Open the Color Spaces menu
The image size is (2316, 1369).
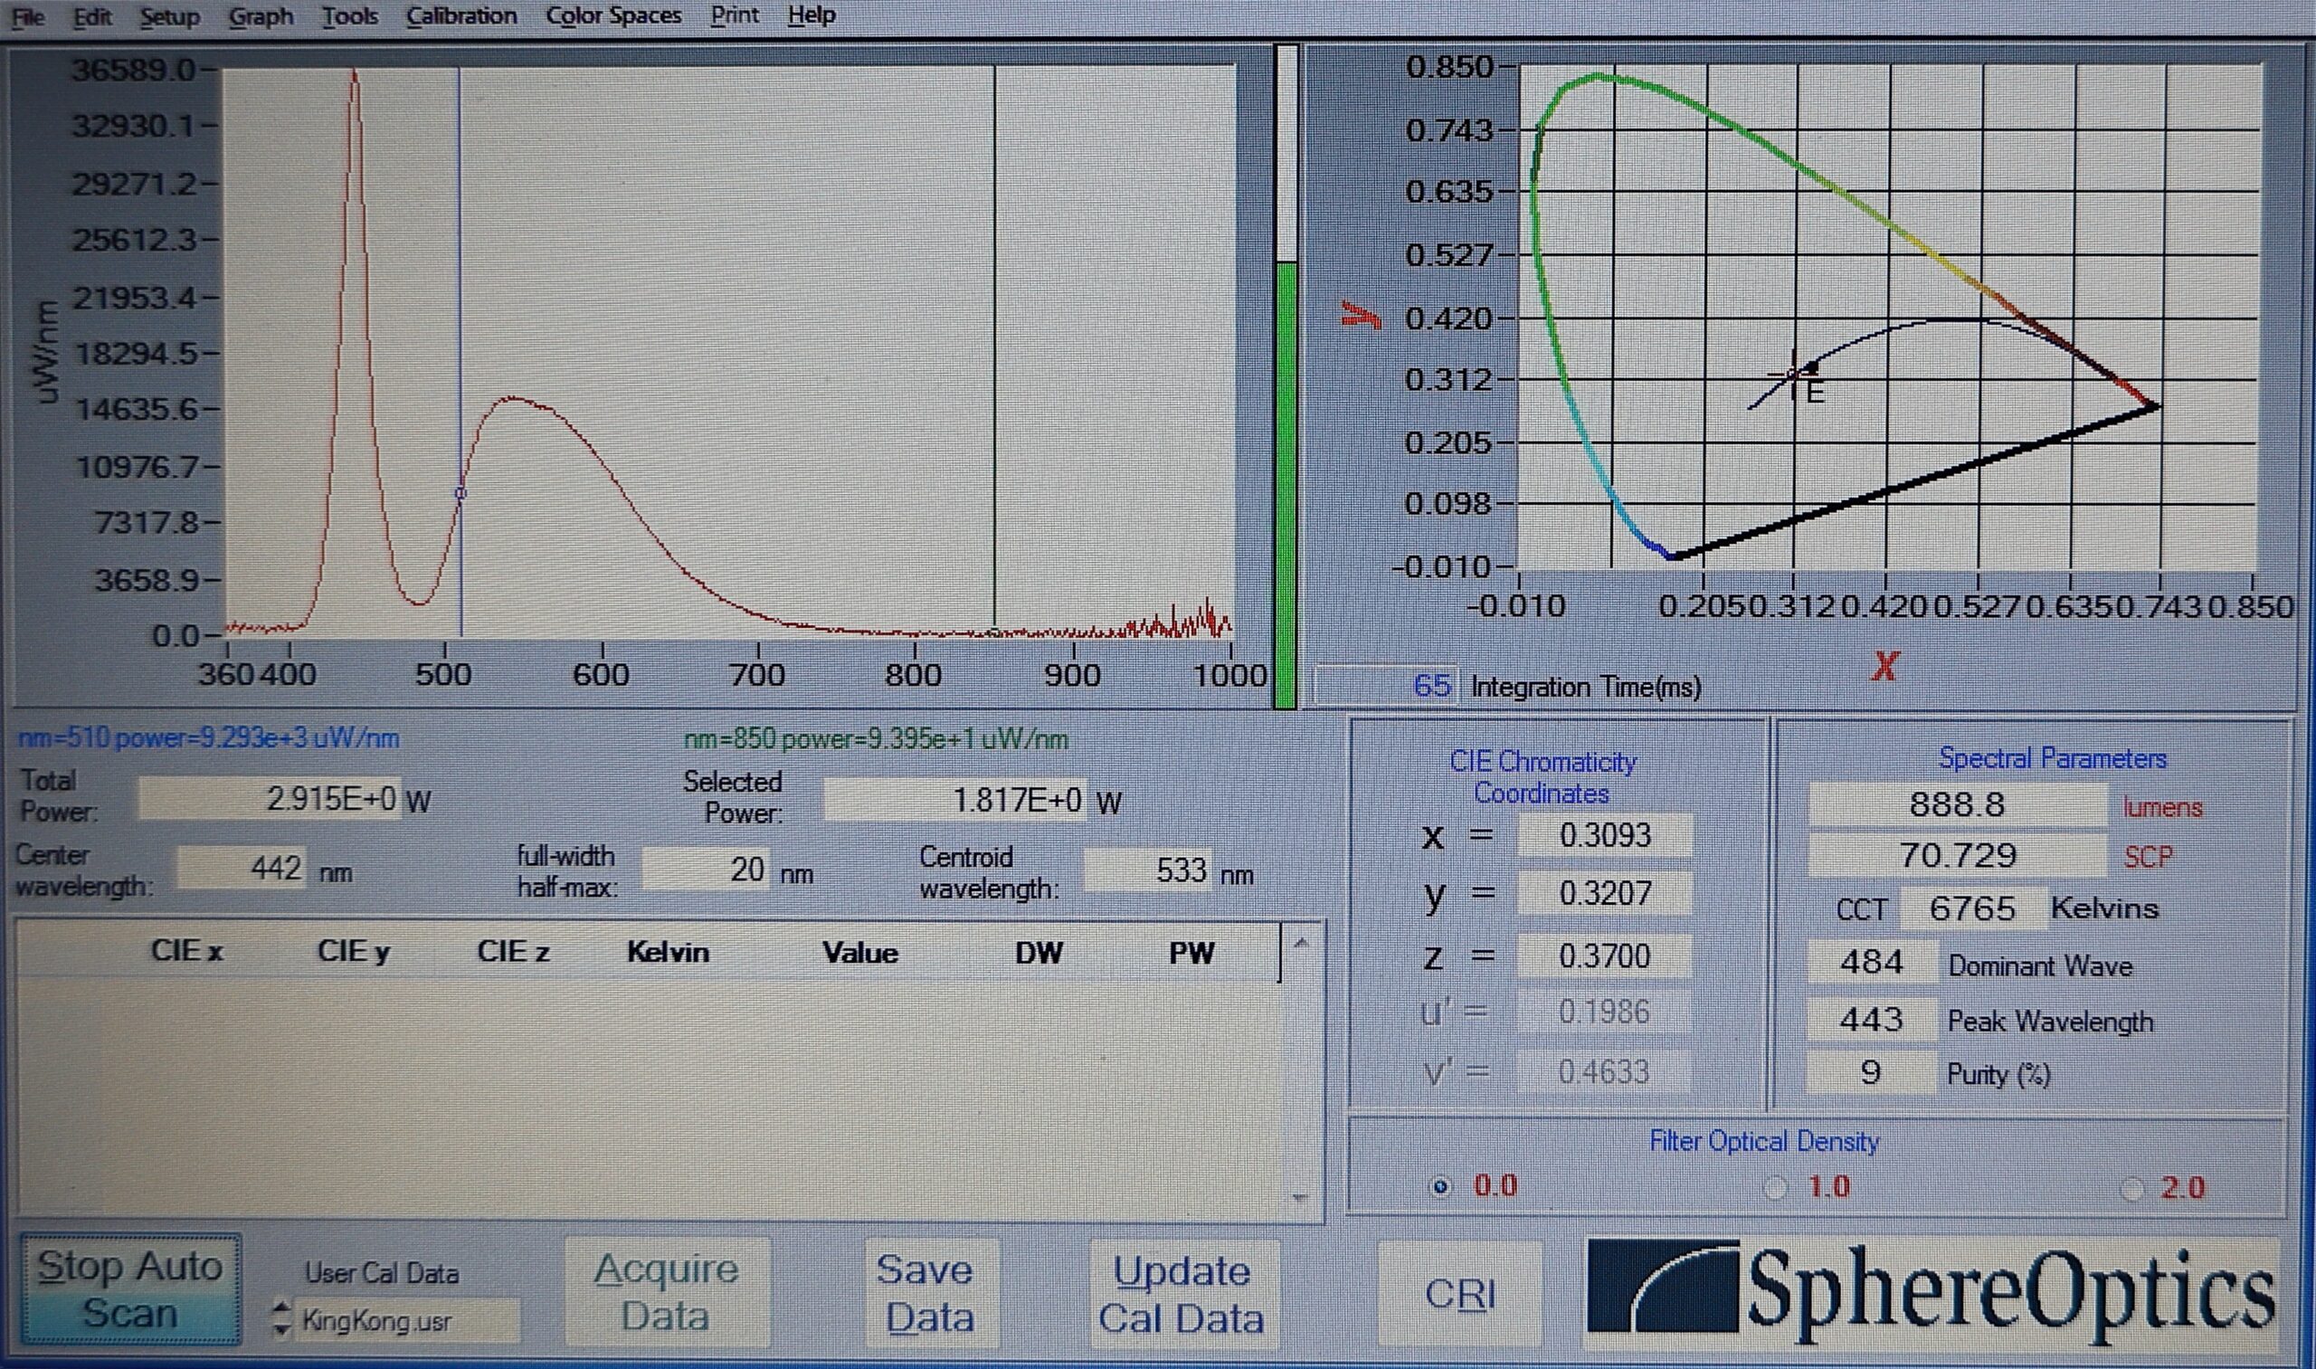point(613,16)
